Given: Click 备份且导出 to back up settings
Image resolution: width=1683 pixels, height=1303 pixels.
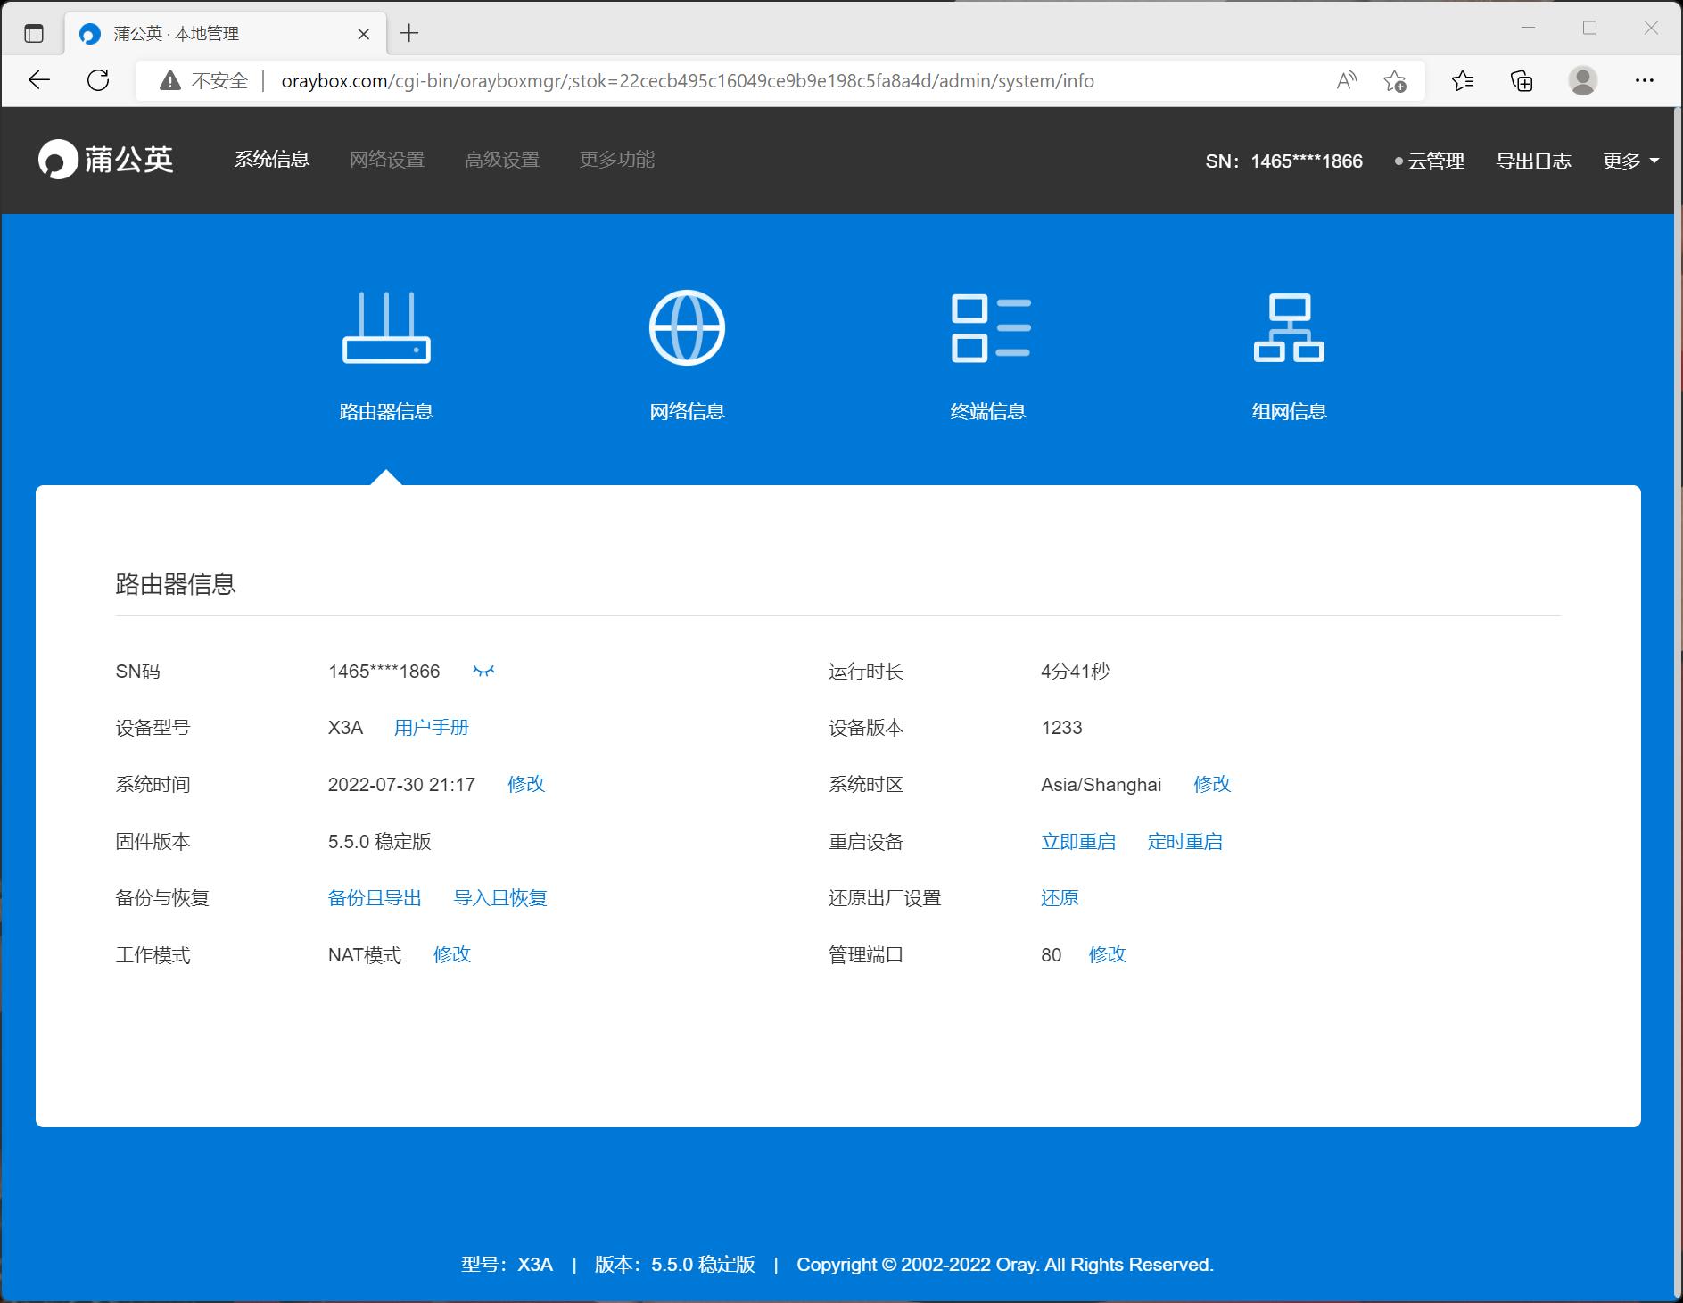Looking at the screenshot, I should [x=375, y=898].
